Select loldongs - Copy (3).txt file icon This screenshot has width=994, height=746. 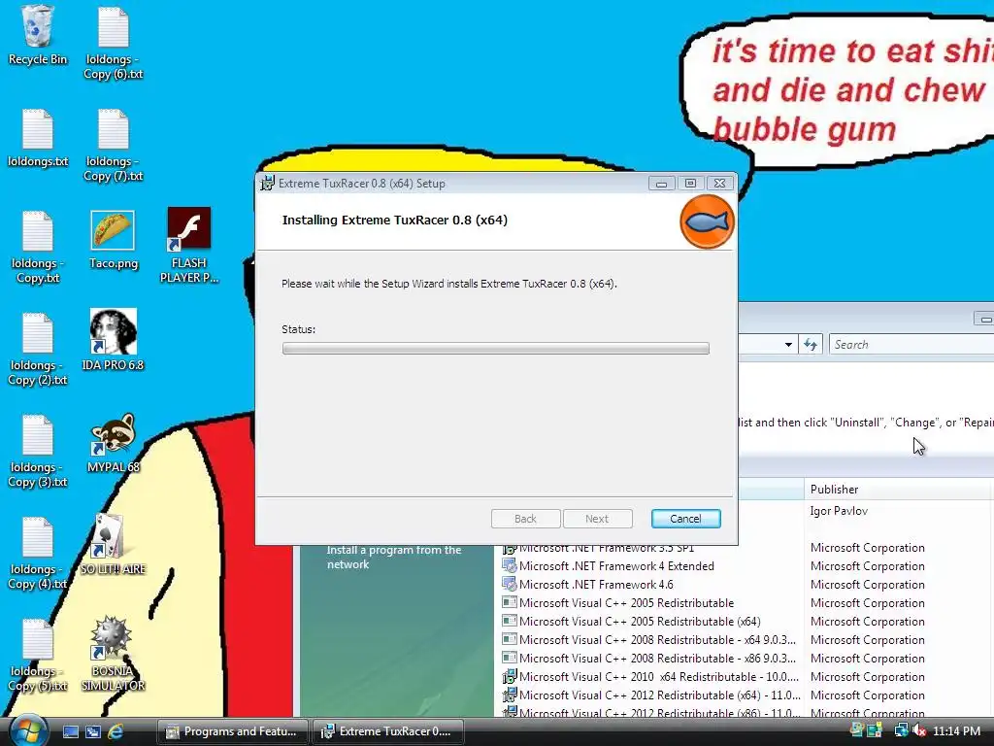(38, 451)
